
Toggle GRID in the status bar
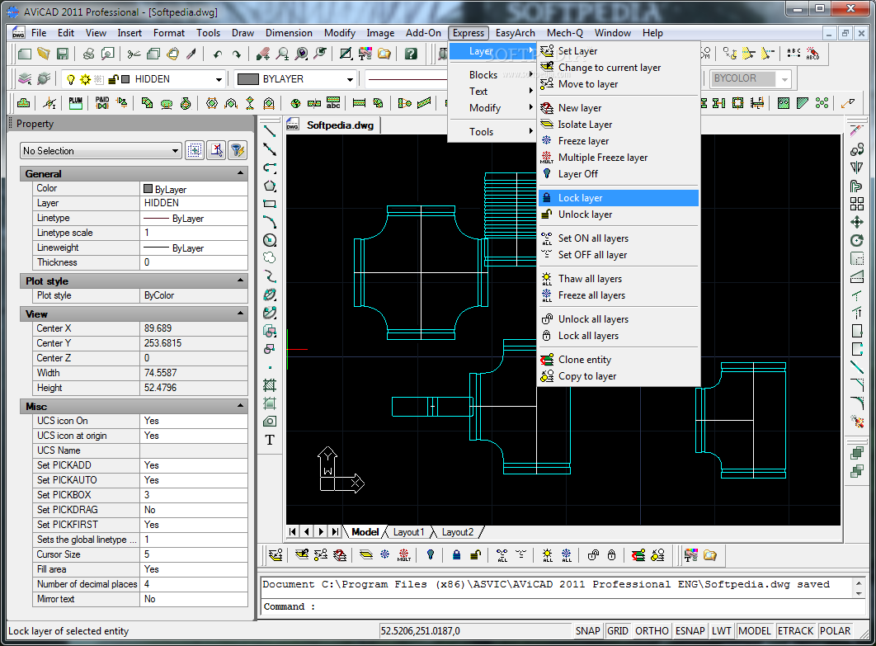click(x=617, y=631)
